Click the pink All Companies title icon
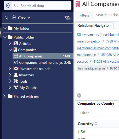 click(78, 4)
